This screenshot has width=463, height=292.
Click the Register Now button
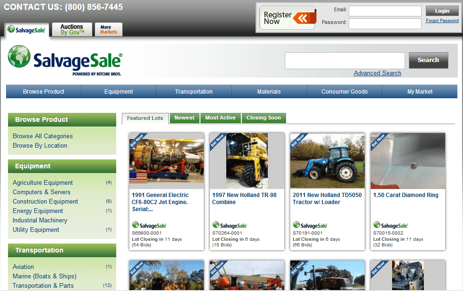tap(287, 18)
